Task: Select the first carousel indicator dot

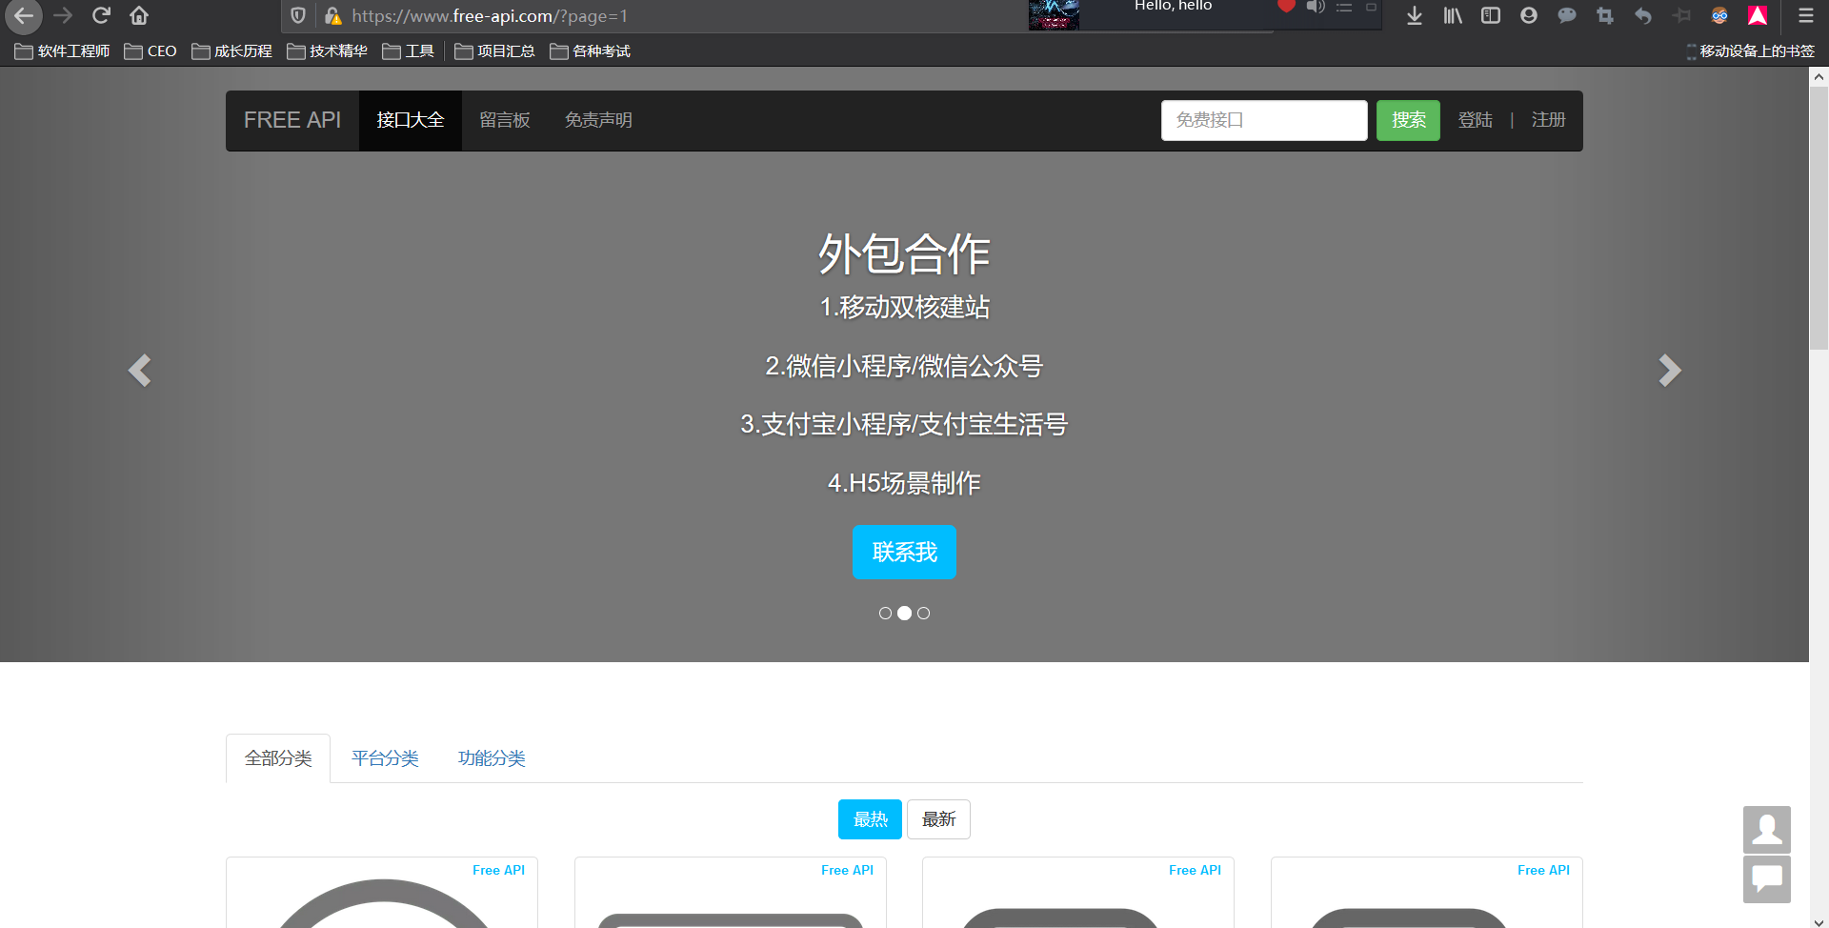Action: point(885,614)
